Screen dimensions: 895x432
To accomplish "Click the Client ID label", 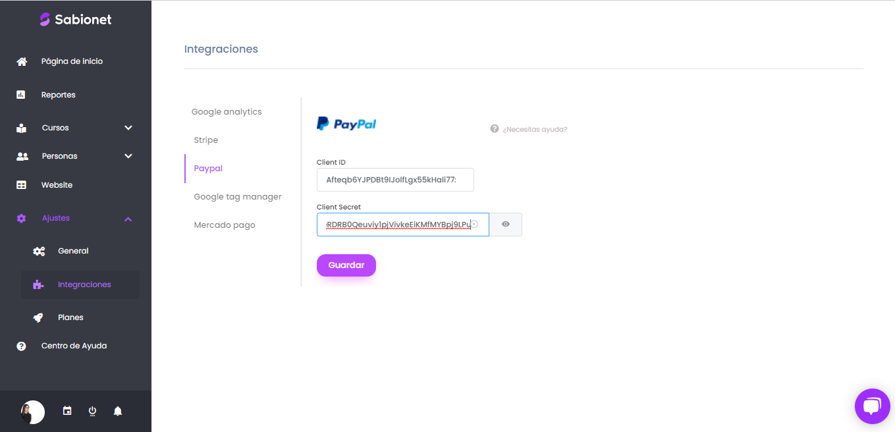I will point(331,162).
